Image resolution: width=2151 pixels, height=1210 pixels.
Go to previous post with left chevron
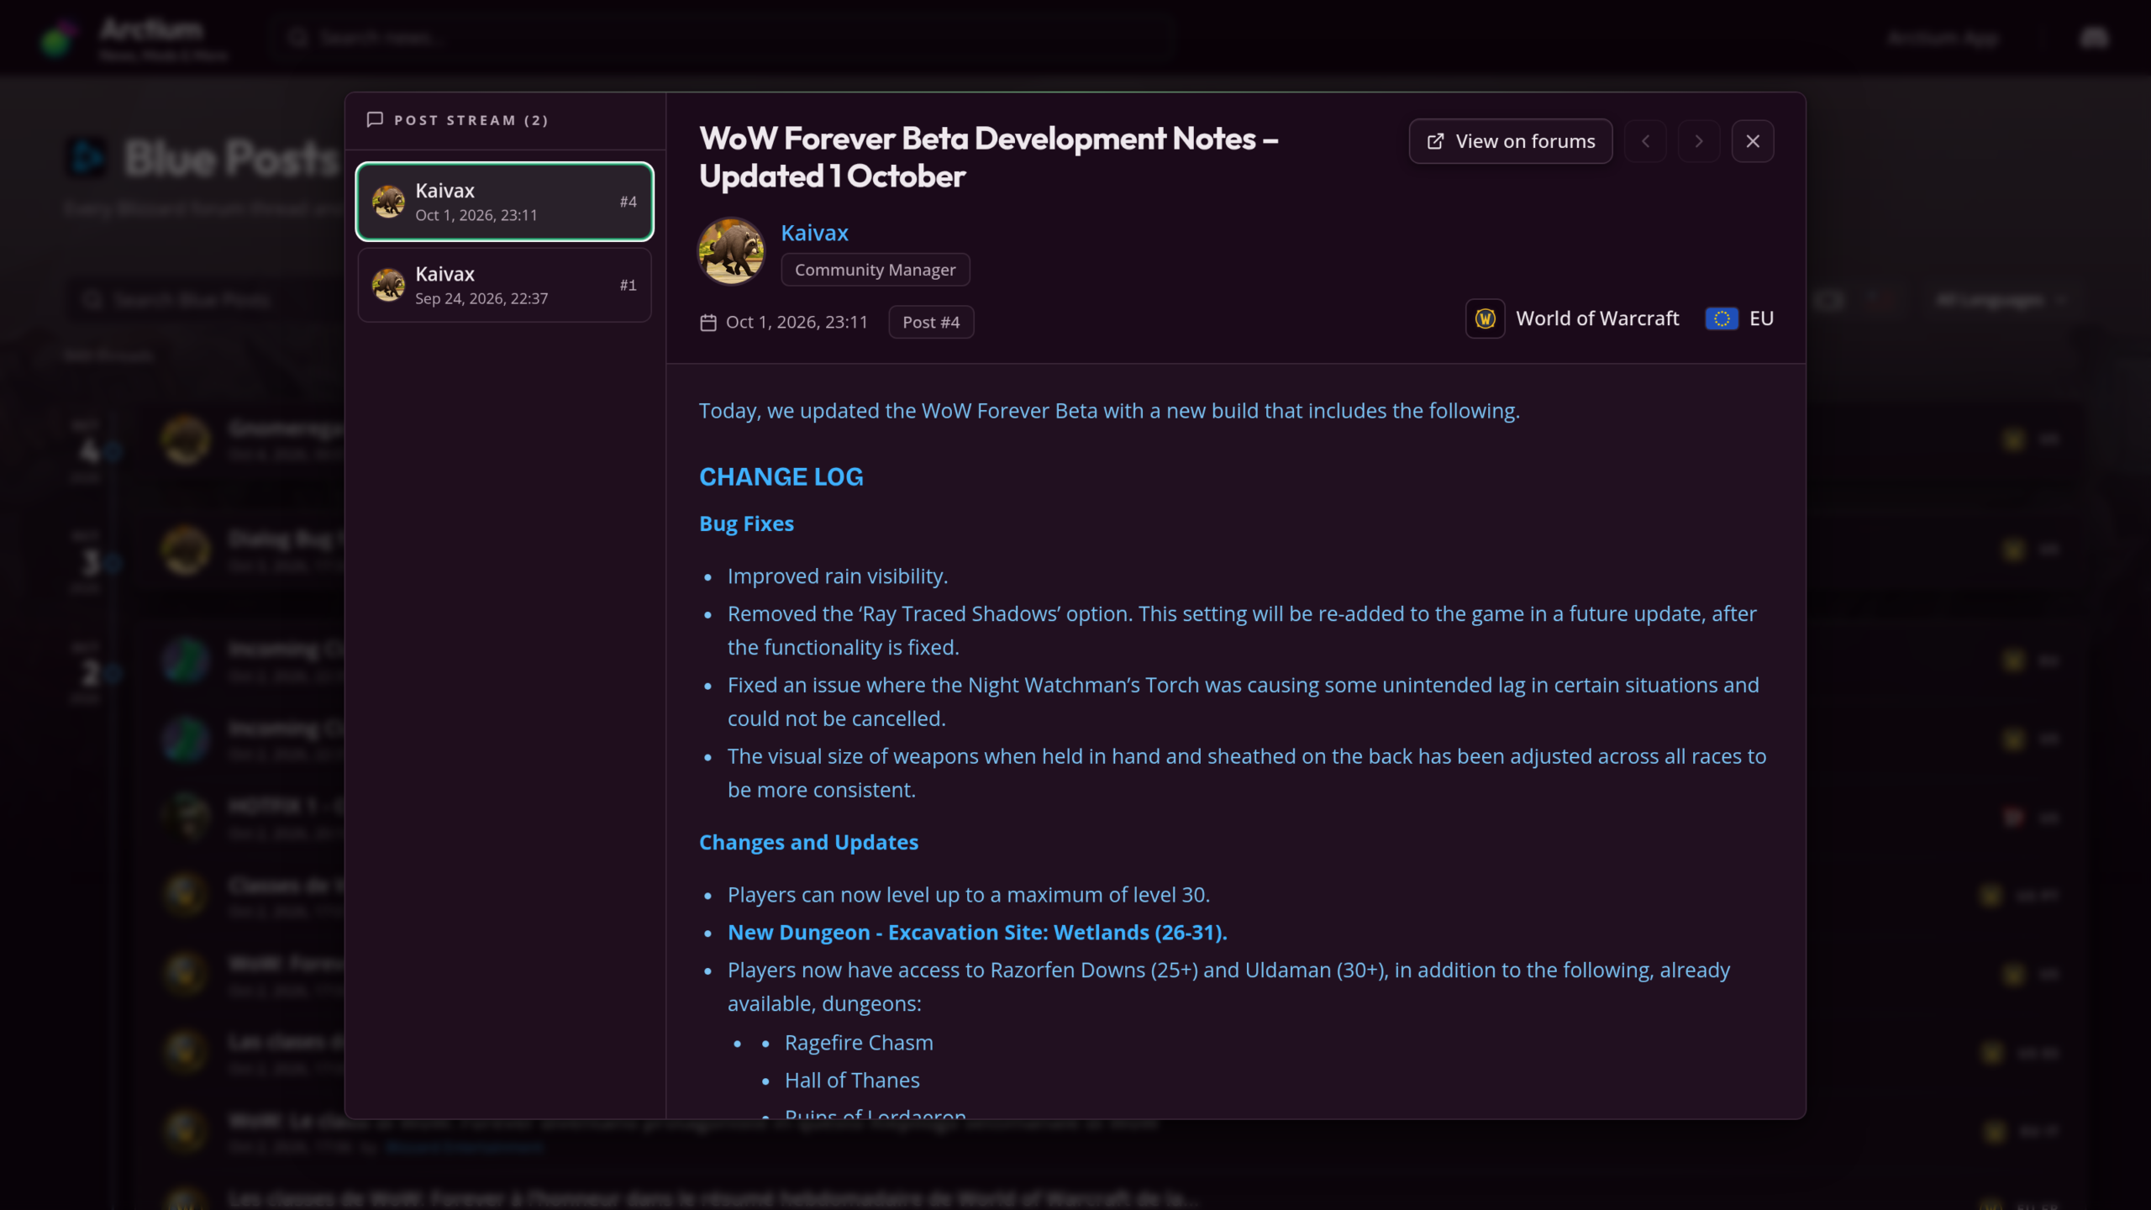point(1645,141)
